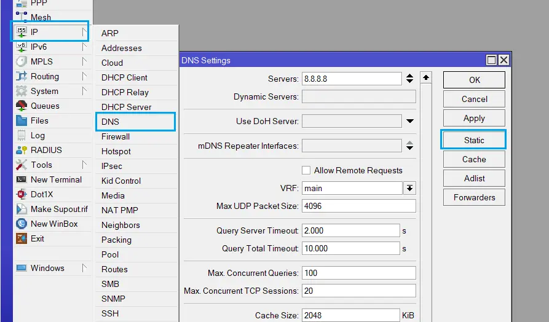Adjust the Servers field up/down arrows
This screenshot has height=322, width=549.
coord(410,79)
